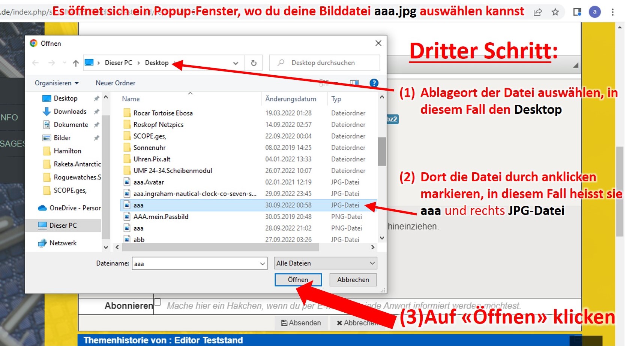Select Downloads in the navigation pane
Image resolution: width=626 pixels, height=346 pixels.
pos(70,112)
